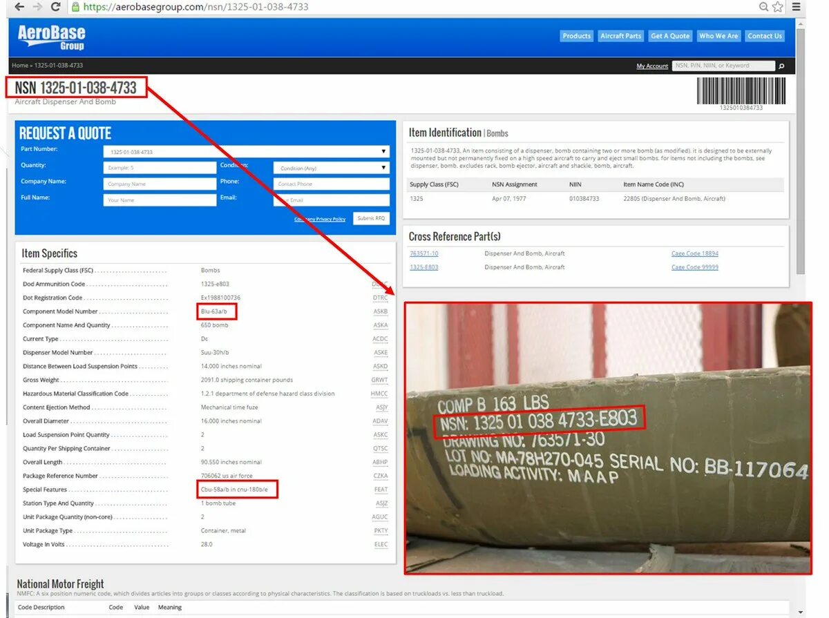The height and width of the screenshot is (618, 829).
Task: Open Cage Code 18894 link
Action: (695, 253)
